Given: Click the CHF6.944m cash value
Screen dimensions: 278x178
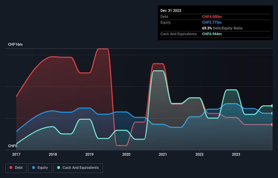Looking at the screenshot, I should pos(212,34).
